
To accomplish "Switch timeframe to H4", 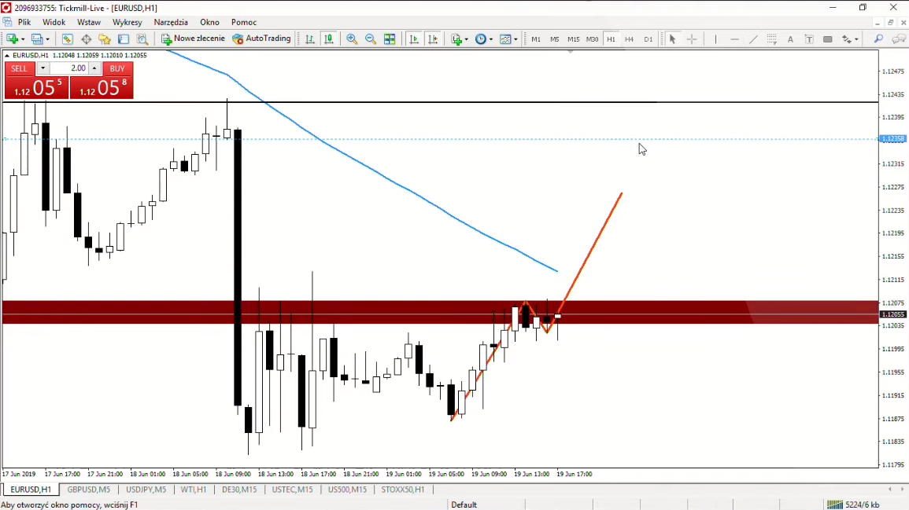I will (630, 39).
